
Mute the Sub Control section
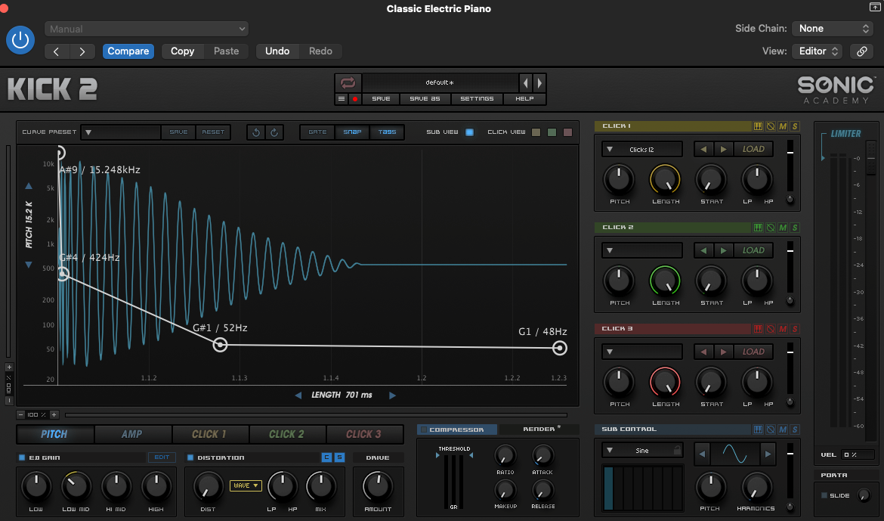[783, 430]
